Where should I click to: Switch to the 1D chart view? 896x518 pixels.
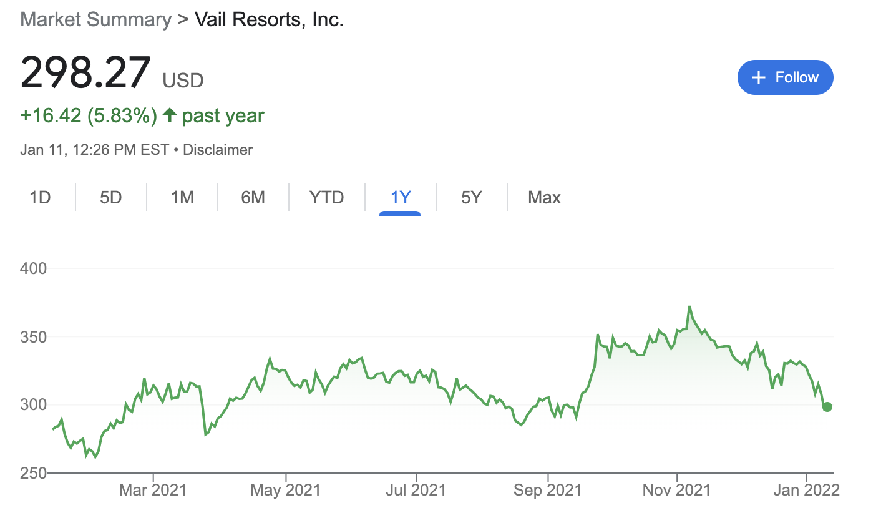tap(39, 197)
